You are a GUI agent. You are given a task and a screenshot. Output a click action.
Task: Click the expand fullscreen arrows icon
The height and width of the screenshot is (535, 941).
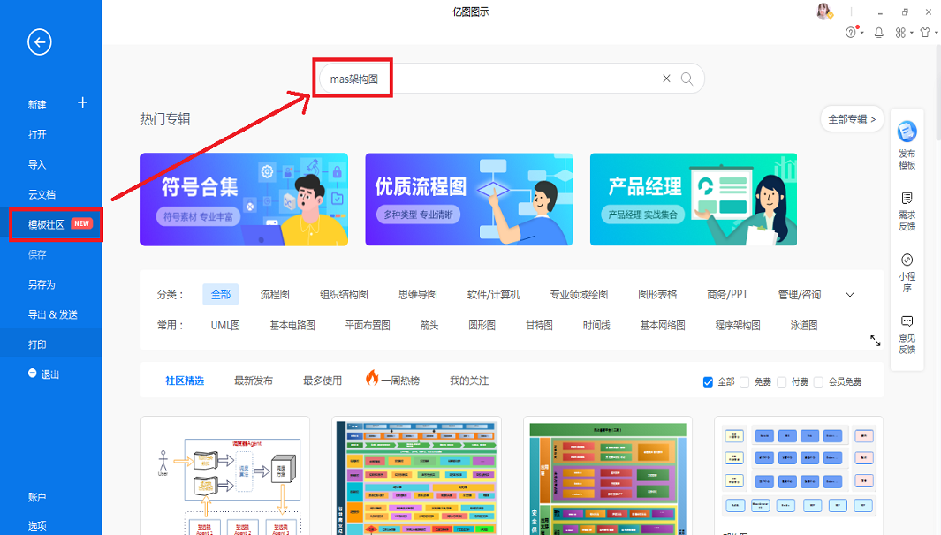coord(876,341)
